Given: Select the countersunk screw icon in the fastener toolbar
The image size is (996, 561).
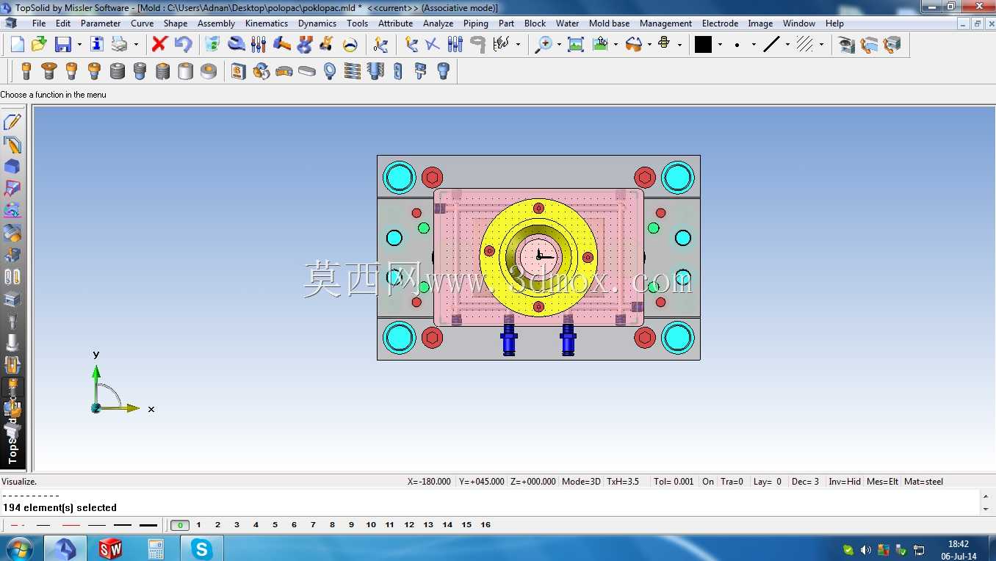Looking at the screenshot, I should click(49, 71).
